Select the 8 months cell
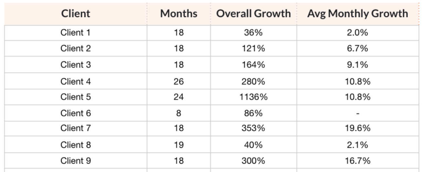This screenshot has width=424, height=172. click(x=179, y=113)
